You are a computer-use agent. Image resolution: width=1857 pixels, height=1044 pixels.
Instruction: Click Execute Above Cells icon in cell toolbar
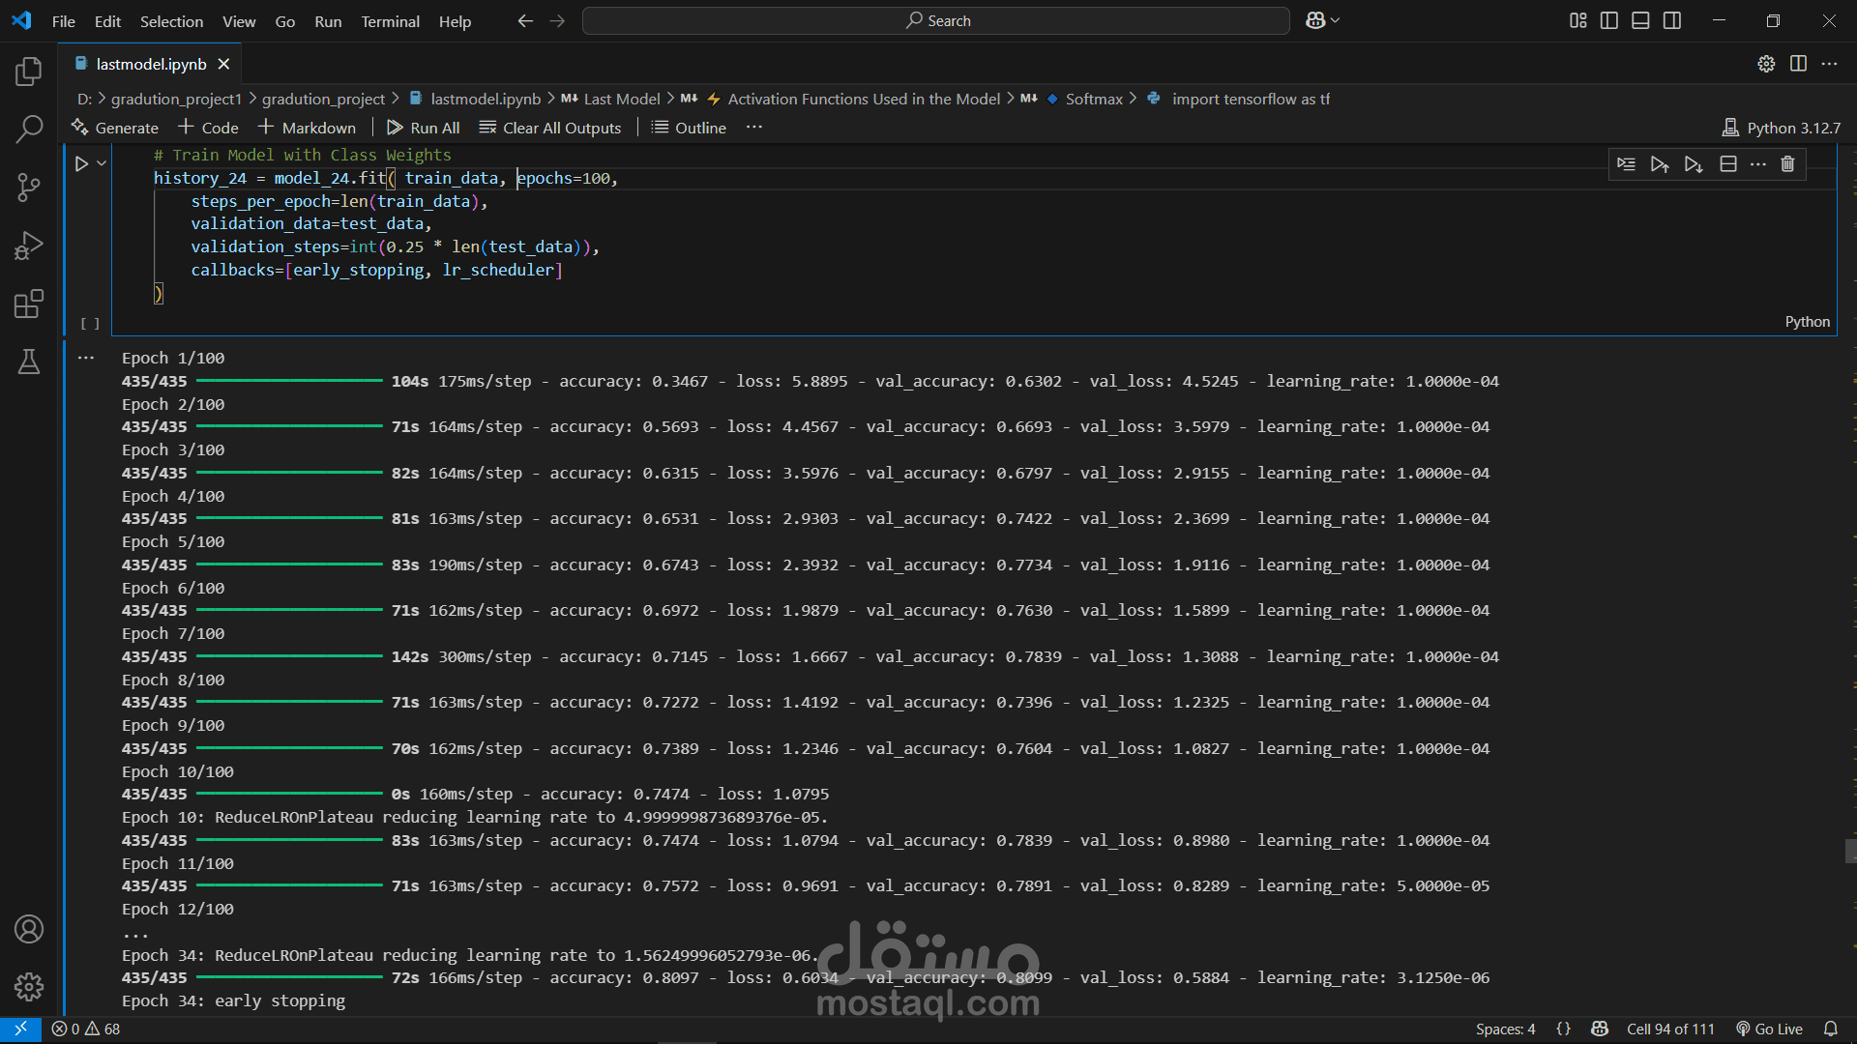tap(1660, 164)
